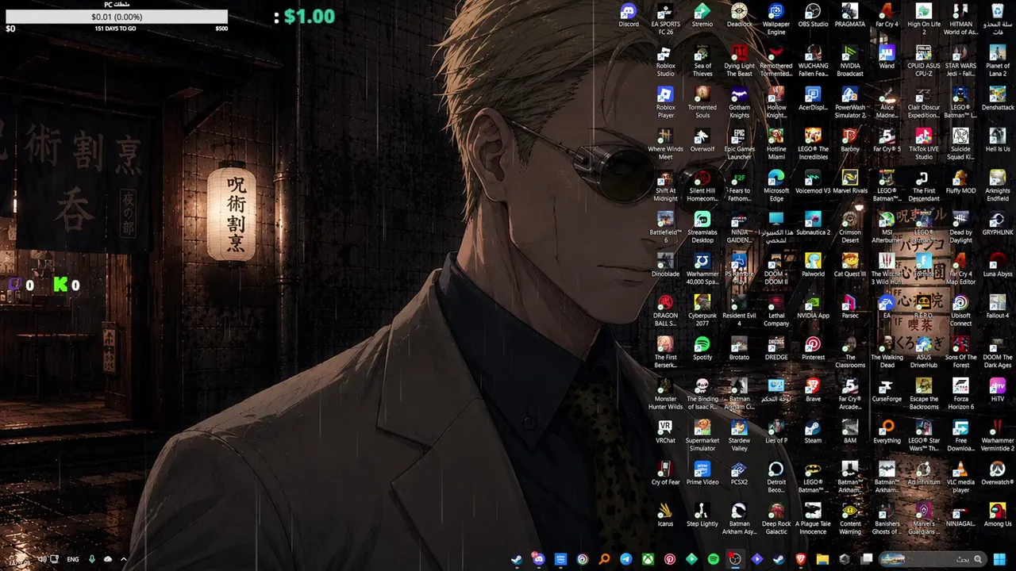Select the Wand desktop icon
This screenshot has width=1016, height=571.
(x=887, y=57)
